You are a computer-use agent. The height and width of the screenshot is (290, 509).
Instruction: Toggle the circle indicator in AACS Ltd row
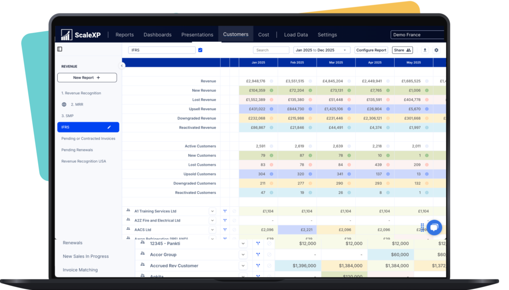tap(234, 230)
